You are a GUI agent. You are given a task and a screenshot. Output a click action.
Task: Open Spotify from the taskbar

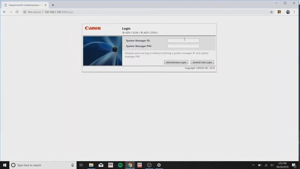coord(120,165)
